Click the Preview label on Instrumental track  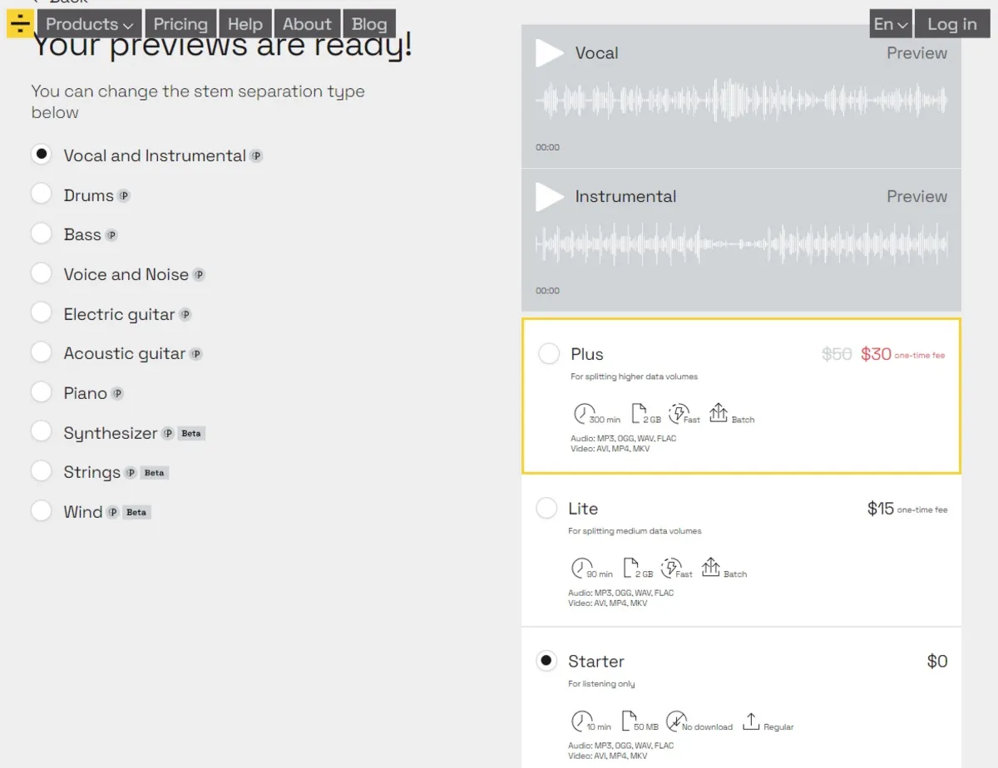pyautogui.click(x=916, y=197)
